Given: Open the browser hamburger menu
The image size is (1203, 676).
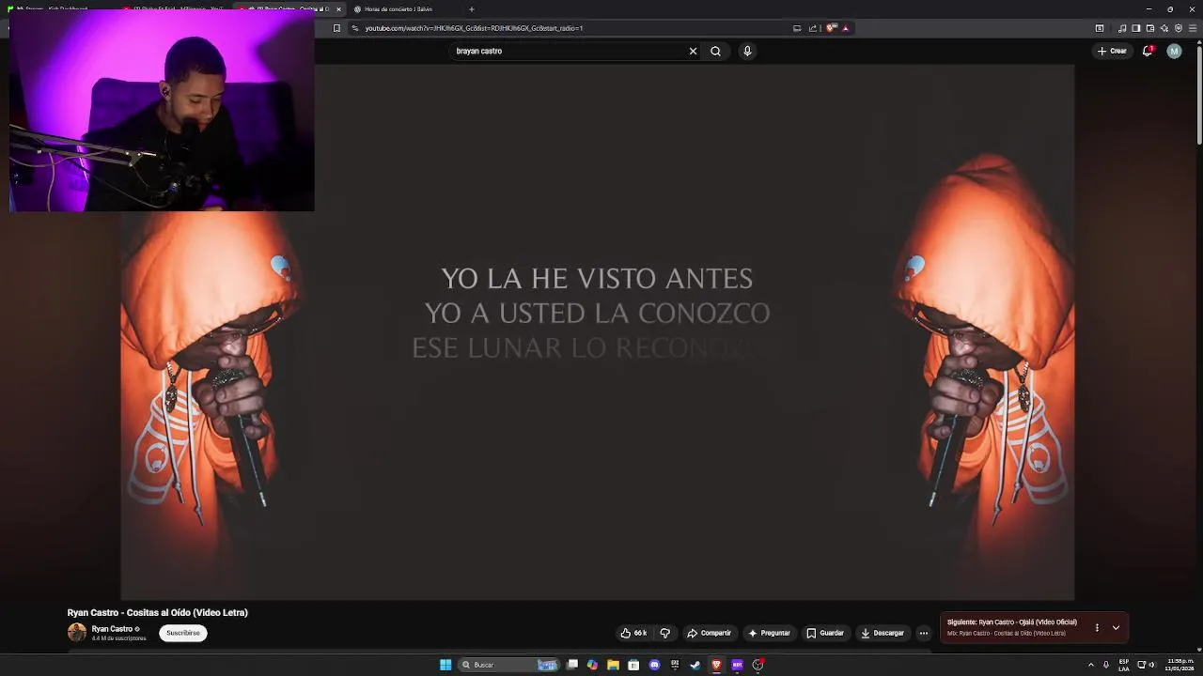Looking at the screenshot, I should [x=1193, y=28].
